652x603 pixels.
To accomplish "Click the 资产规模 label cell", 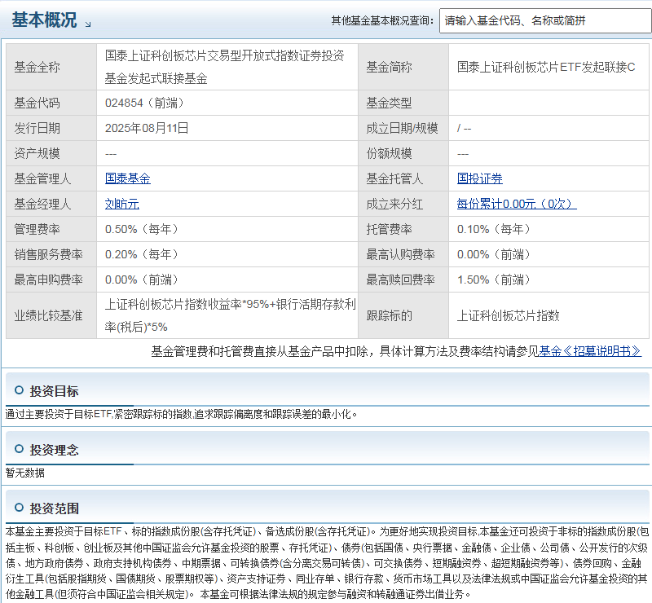I will (x=51, y=153).
